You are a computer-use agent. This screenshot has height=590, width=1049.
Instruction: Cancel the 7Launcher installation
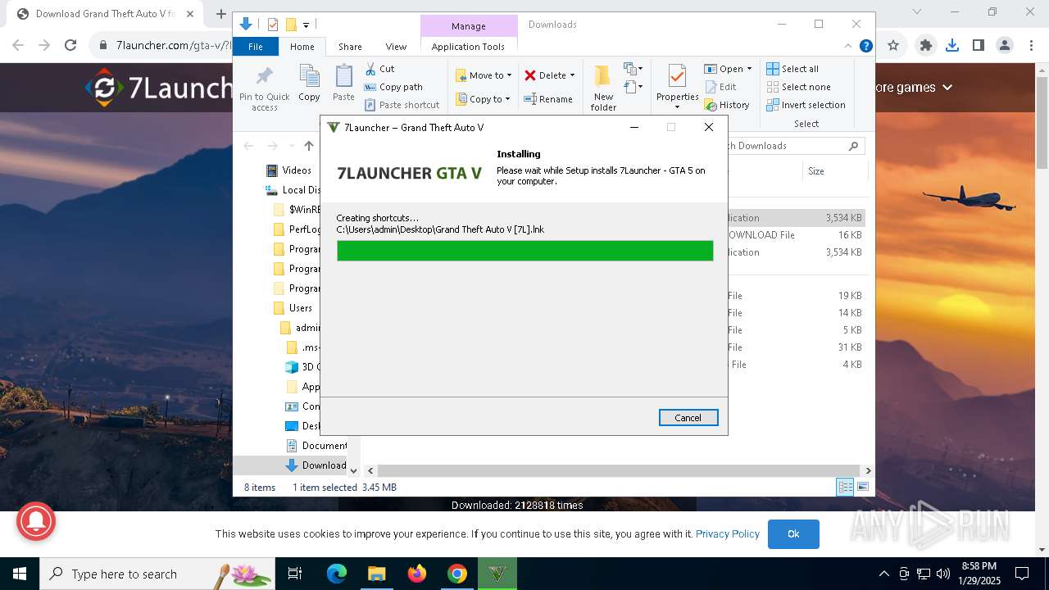(x=688, y=417)
